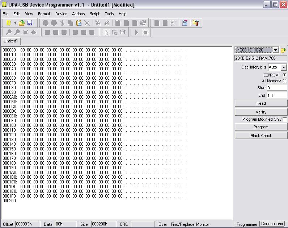Click the Blank Check button

click(261, 136)
